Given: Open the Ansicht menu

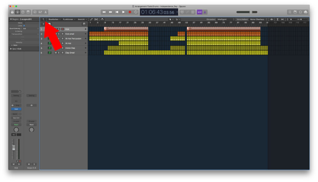Looking at the screenshot, I should 82,19.
